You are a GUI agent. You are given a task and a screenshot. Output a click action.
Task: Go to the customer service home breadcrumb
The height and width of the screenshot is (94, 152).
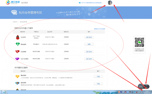pyautogui.click(x=15, y=22)
